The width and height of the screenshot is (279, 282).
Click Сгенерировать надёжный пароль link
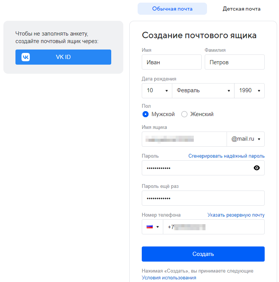coord(226,156)
